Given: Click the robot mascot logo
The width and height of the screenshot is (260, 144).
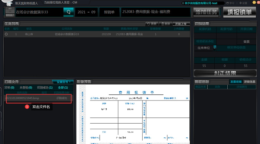Looking at the screenshot, I should (7, 2).
